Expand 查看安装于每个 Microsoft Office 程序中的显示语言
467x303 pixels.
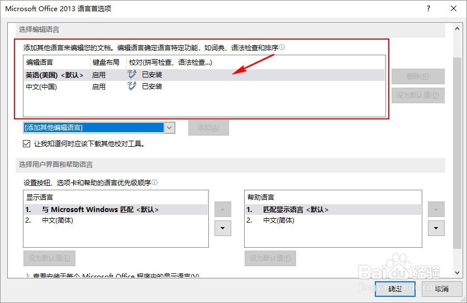click(28, 276)
